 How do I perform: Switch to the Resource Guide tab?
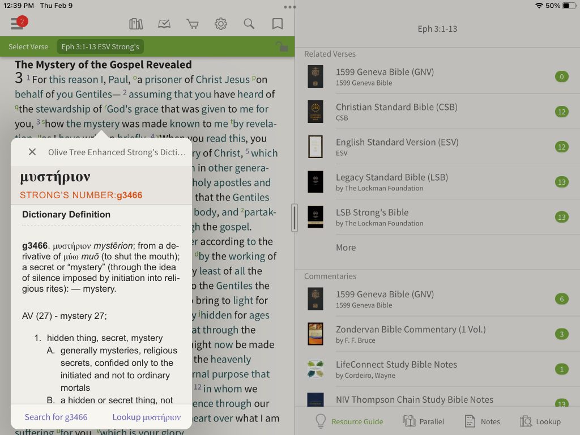point(349,421)
